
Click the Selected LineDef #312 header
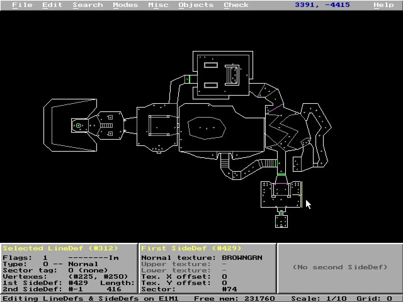click(x=60, y=248)
